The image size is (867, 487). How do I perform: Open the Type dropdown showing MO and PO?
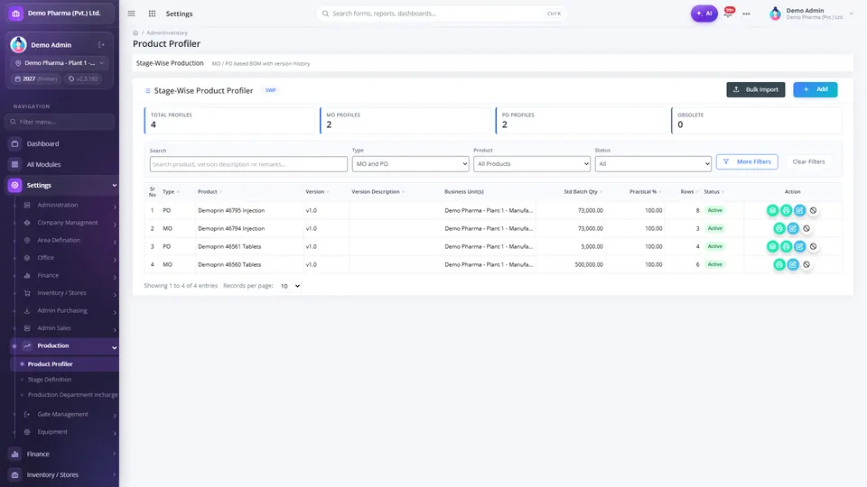coord(410,164)
